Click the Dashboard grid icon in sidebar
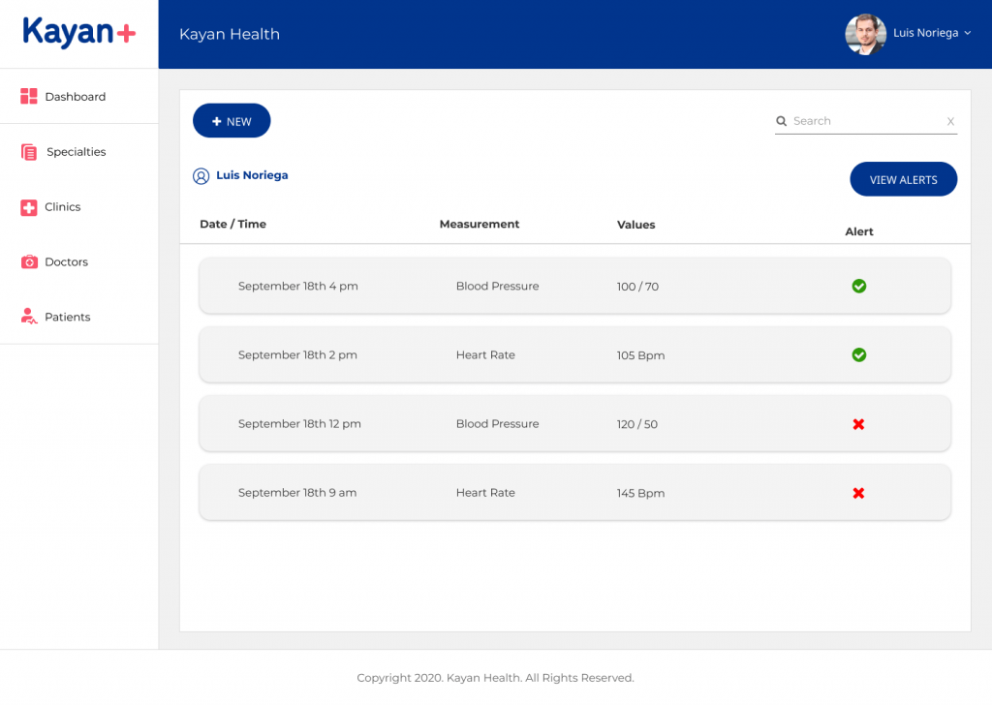The height and width of the screenshot is (705, 992). 29,97
